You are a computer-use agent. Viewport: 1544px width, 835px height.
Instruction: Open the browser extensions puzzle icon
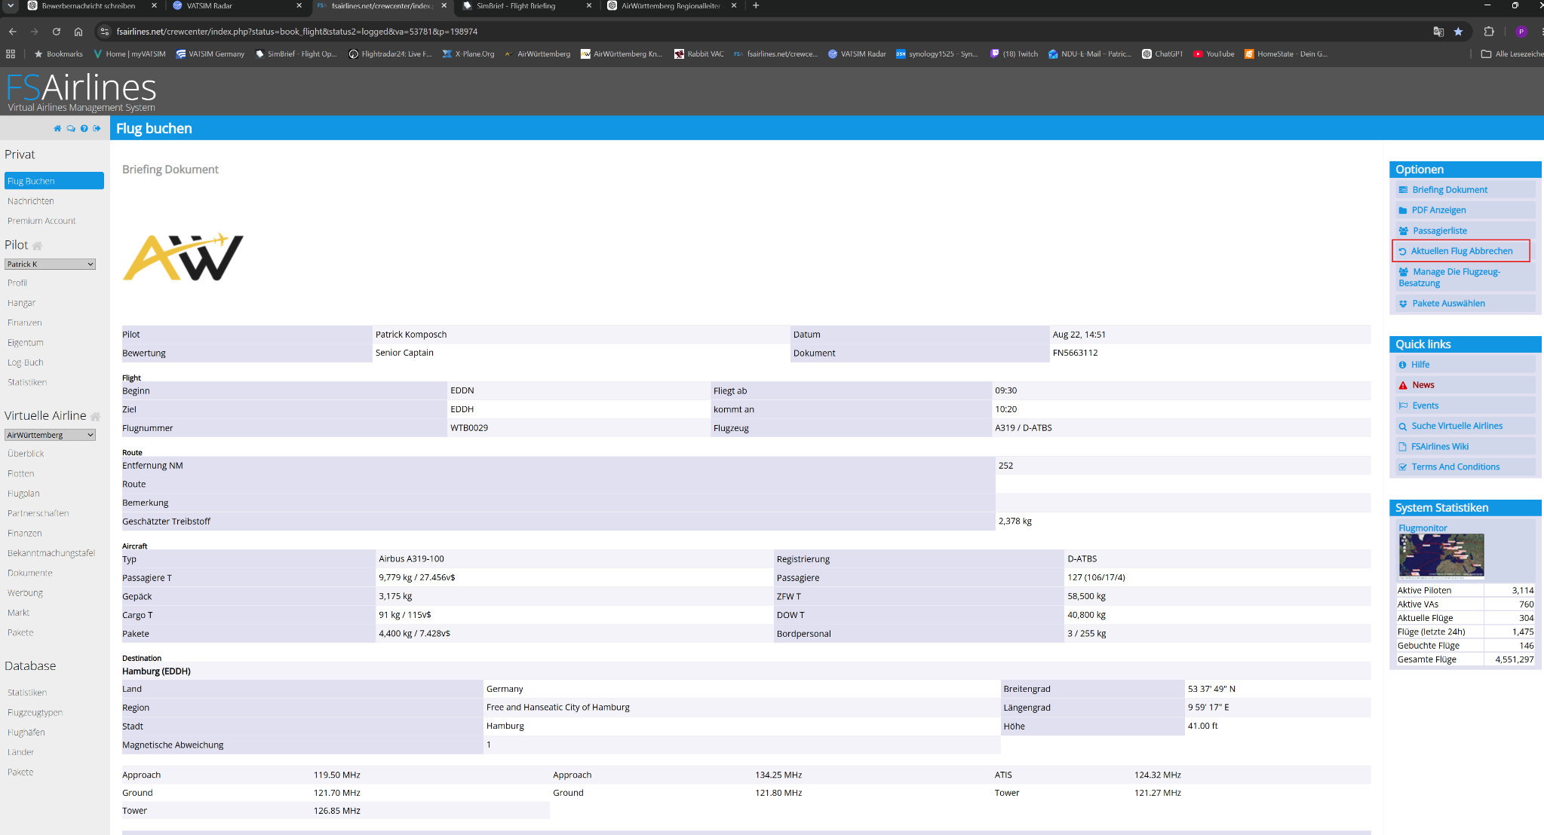click(x=1489, y=32)
